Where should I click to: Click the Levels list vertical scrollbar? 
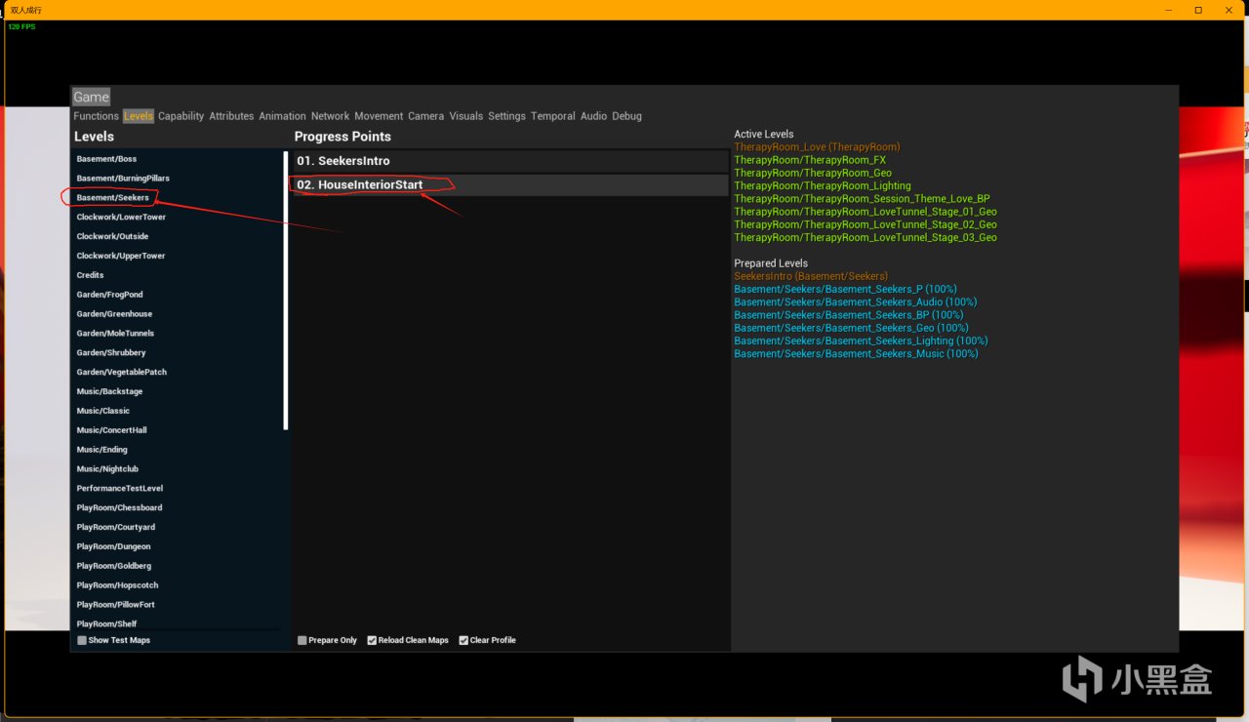point(286,291)
